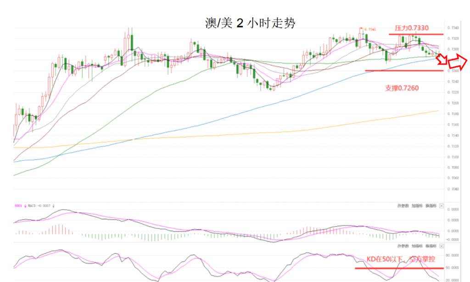The width and height of the screenshot is (470, 282).
Task: Click the 澳/美 2 小时走势 chart title
Action: tap(250, 23)
